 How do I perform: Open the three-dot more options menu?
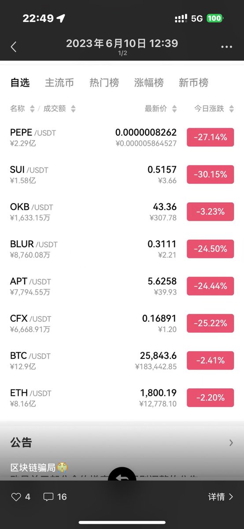point(226,47)
